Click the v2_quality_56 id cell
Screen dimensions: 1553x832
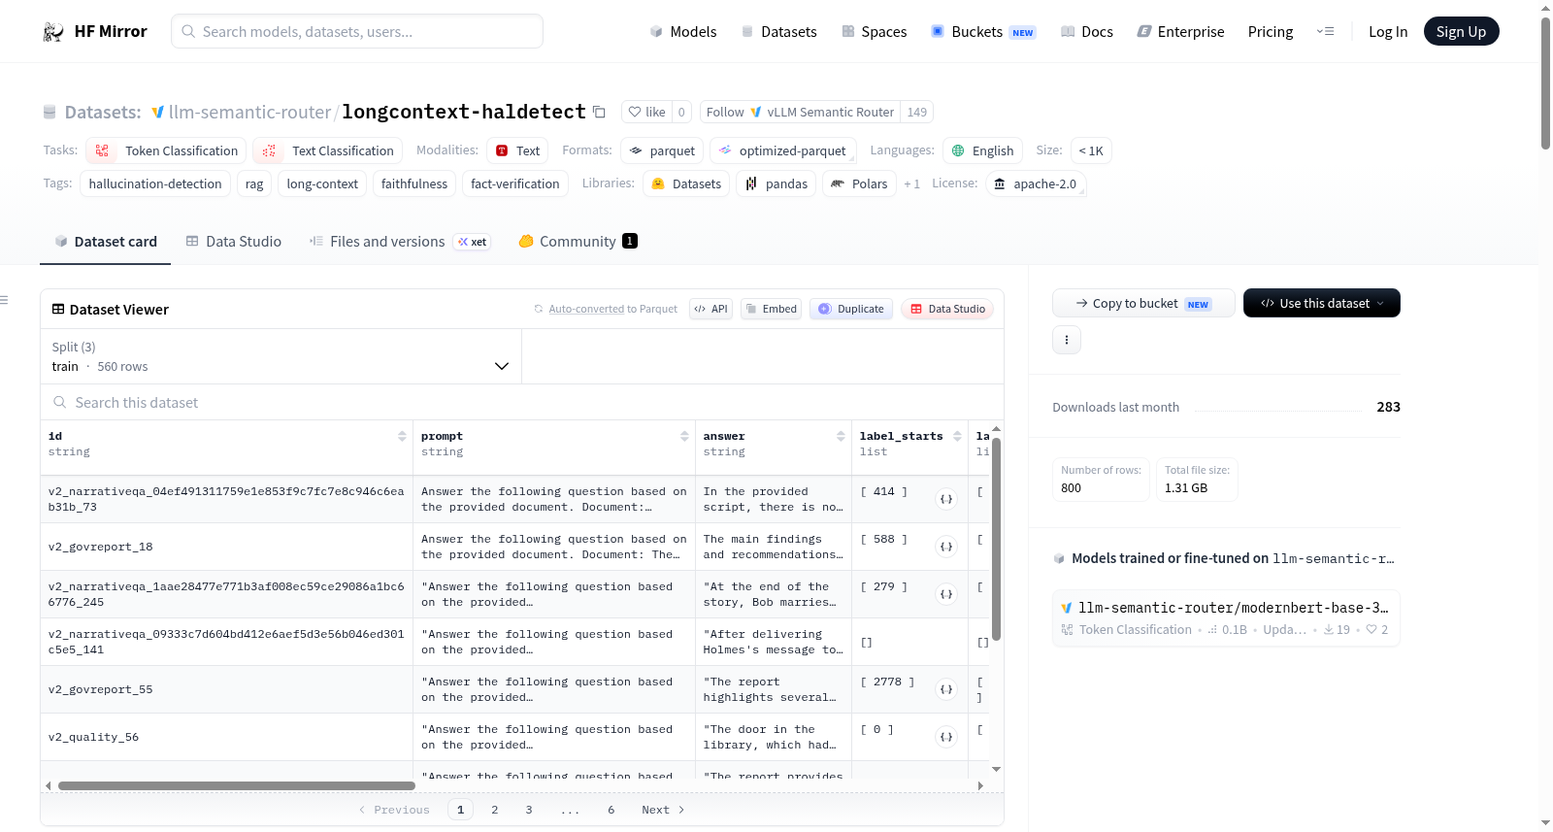point(227,737)
